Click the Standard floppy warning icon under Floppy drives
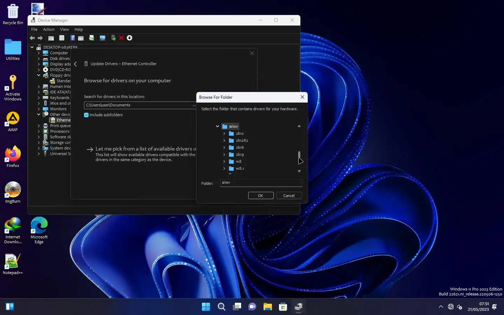This screenshot has width=504, height=315. 52,81
